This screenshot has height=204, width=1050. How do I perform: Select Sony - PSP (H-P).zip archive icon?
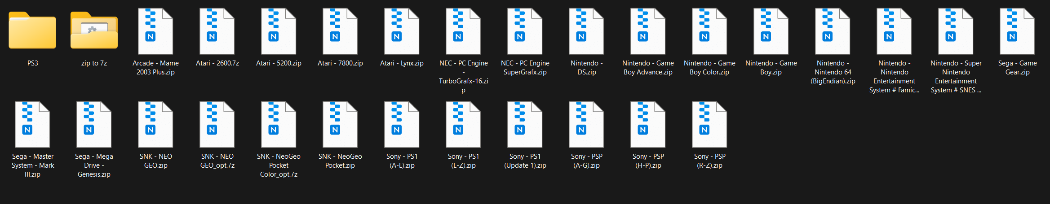[x=648, y=124]
